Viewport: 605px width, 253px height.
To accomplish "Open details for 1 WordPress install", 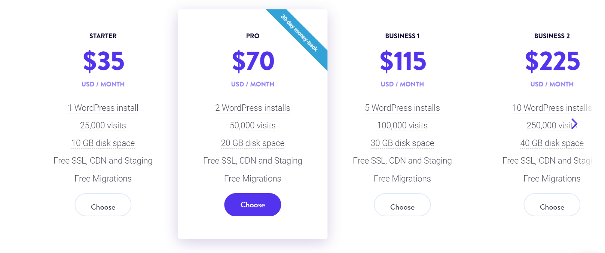I will point(103,108).
